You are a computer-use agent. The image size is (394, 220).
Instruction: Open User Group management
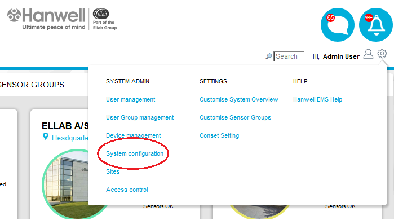pyautogui.click(x=140, y=117)
